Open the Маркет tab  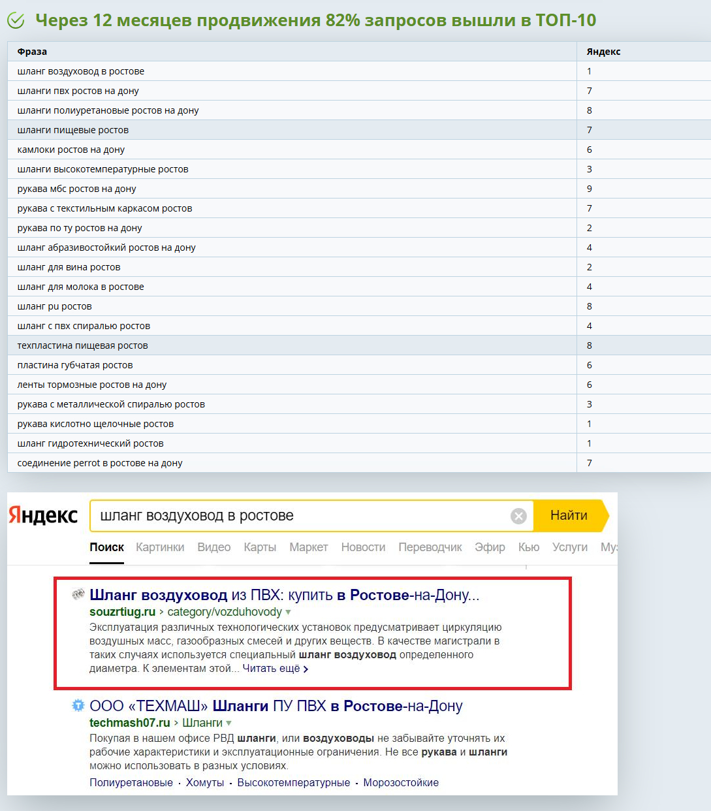309,547
